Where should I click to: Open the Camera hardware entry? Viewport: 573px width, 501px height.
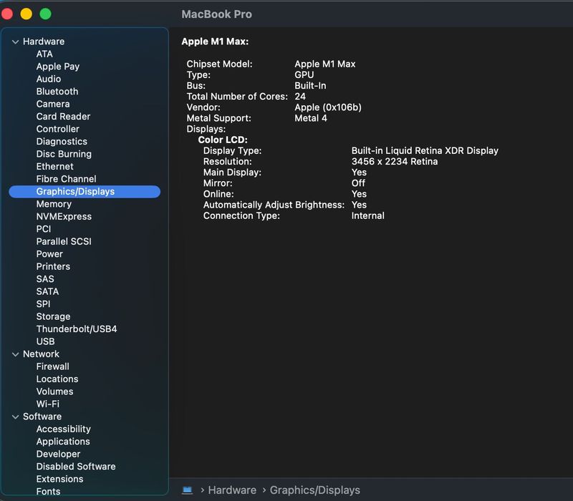click(53, 104)
